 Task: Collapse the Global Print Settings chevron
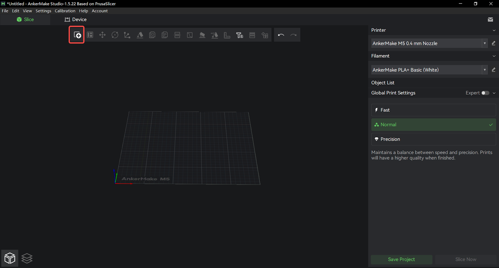494,93
